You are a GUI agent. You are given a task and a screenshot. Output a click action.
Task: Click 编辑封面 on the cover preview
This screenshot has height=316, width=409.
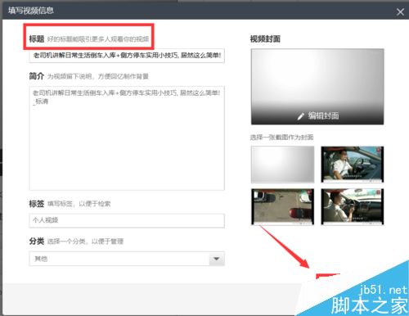(323, 115)
